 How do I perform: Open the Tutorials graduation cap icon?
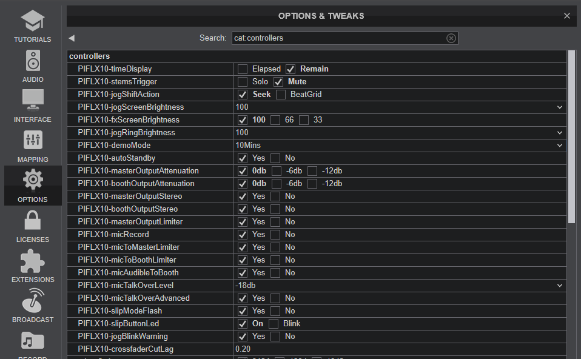[33, 21]
